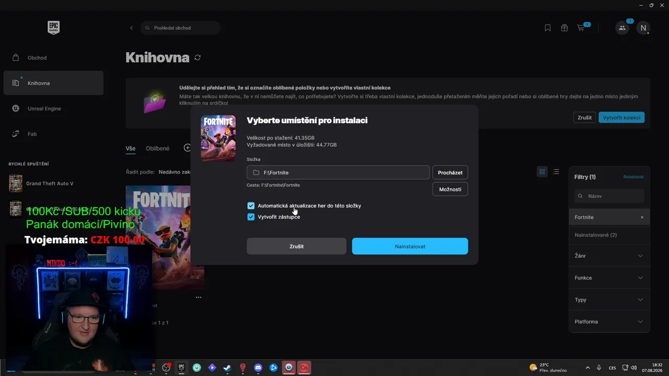This screenshot has width=669, height=376.
Task: Click the text Velikost po stažení: 41.35GB
Action: (x=281, y=138)
